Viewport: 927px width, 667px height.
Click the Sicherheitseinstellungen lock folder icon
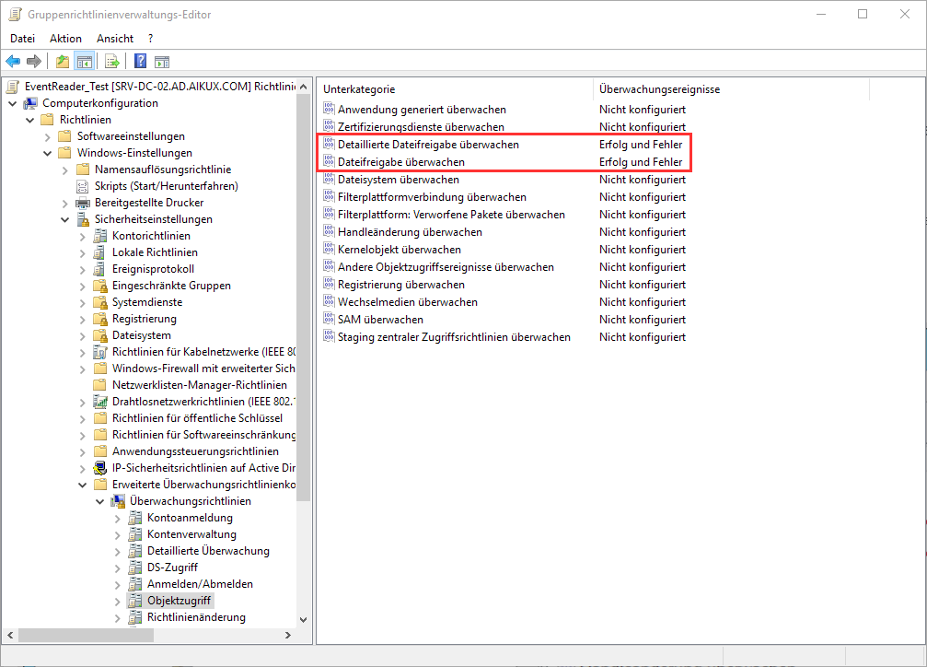point(83,219)
